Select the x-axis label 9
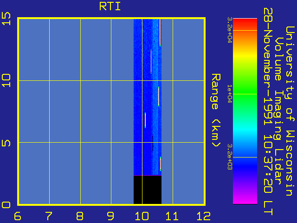Image resolution: width=297 pixels, height=223 pixels. 110,216
